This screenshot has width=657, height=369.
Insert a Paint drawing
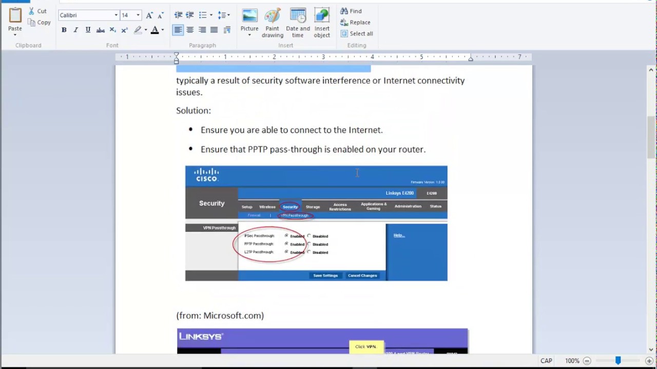273,23
